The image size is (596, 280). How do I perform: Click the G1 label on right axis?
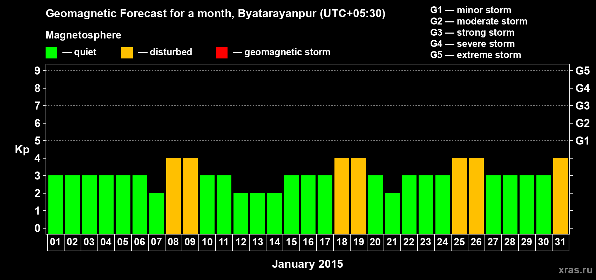(583, 141)
